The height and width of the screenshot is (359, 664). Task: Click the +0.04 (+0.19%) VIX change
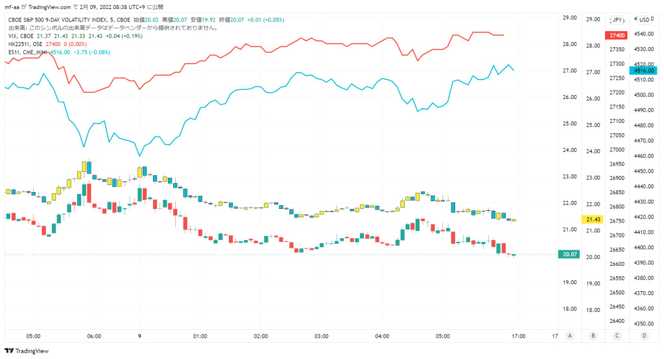124,36
